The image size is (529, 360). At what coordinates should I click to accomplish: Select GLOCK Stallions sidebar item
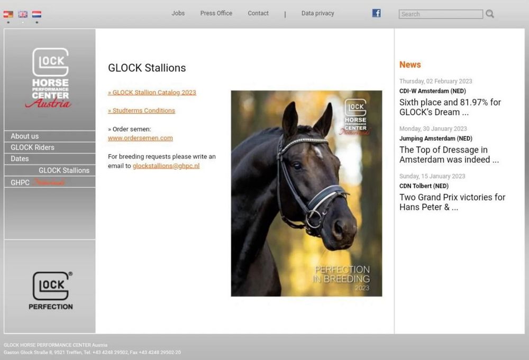(x=50, y=170)
